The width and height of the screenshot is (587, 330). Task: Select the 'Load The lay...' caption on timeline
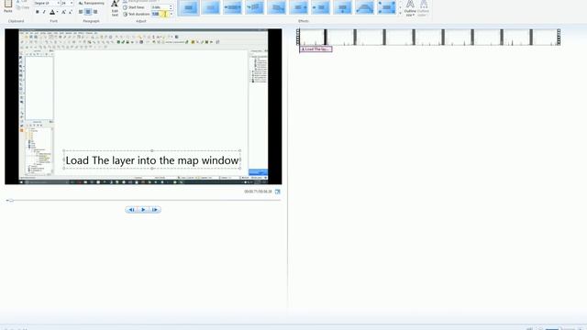coord(316,49)
